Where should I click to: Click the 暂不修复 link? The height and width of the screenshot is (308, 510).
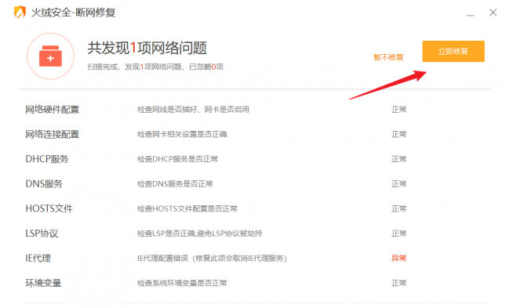coord(388,57)
